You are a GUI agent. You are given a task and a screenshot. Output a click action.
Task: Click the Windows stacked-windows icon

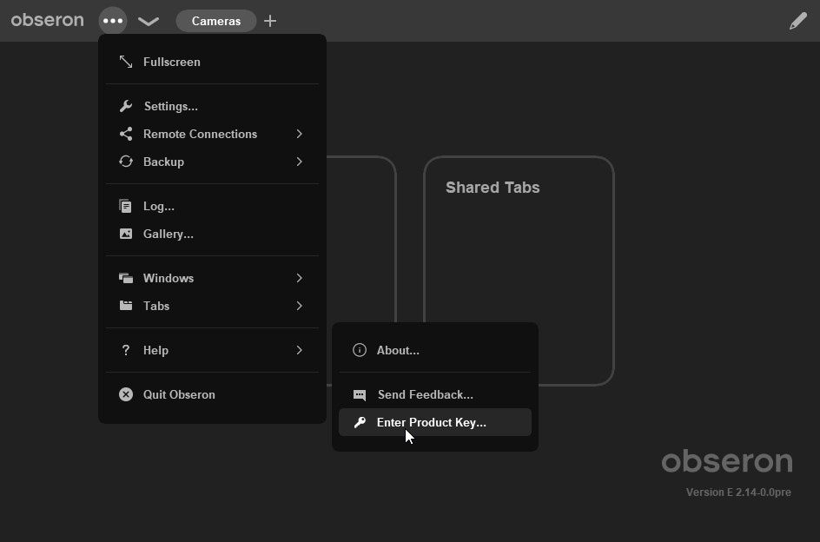[125, 278]
